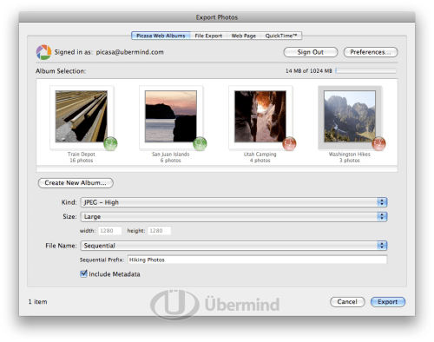
Task: Click red status orb on Washington Hikes
Action: 378,144
